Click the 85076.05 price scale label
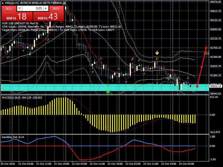Screen dimensions: 223x167 [x=215, y=2]
